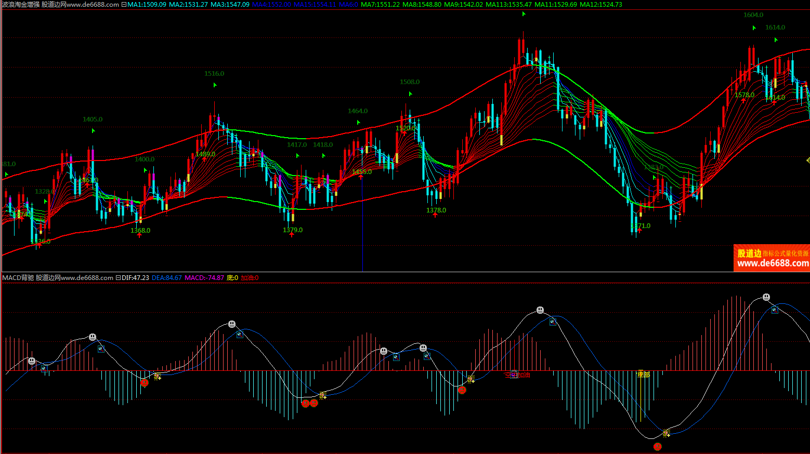Viewport: 810px width, 454px height.
Task: Click the yellow arrow at the chart's right edge
Action: pyautogui.click(x=807, y=161)
